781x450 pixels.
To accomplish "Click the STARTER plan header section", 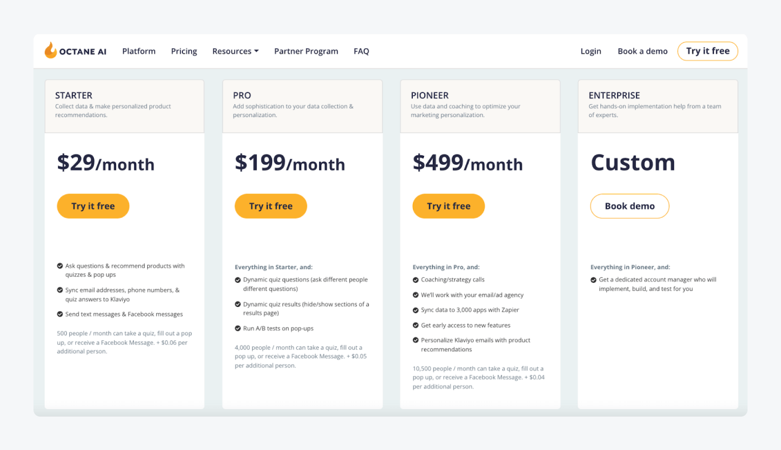I will coord(124,106).
